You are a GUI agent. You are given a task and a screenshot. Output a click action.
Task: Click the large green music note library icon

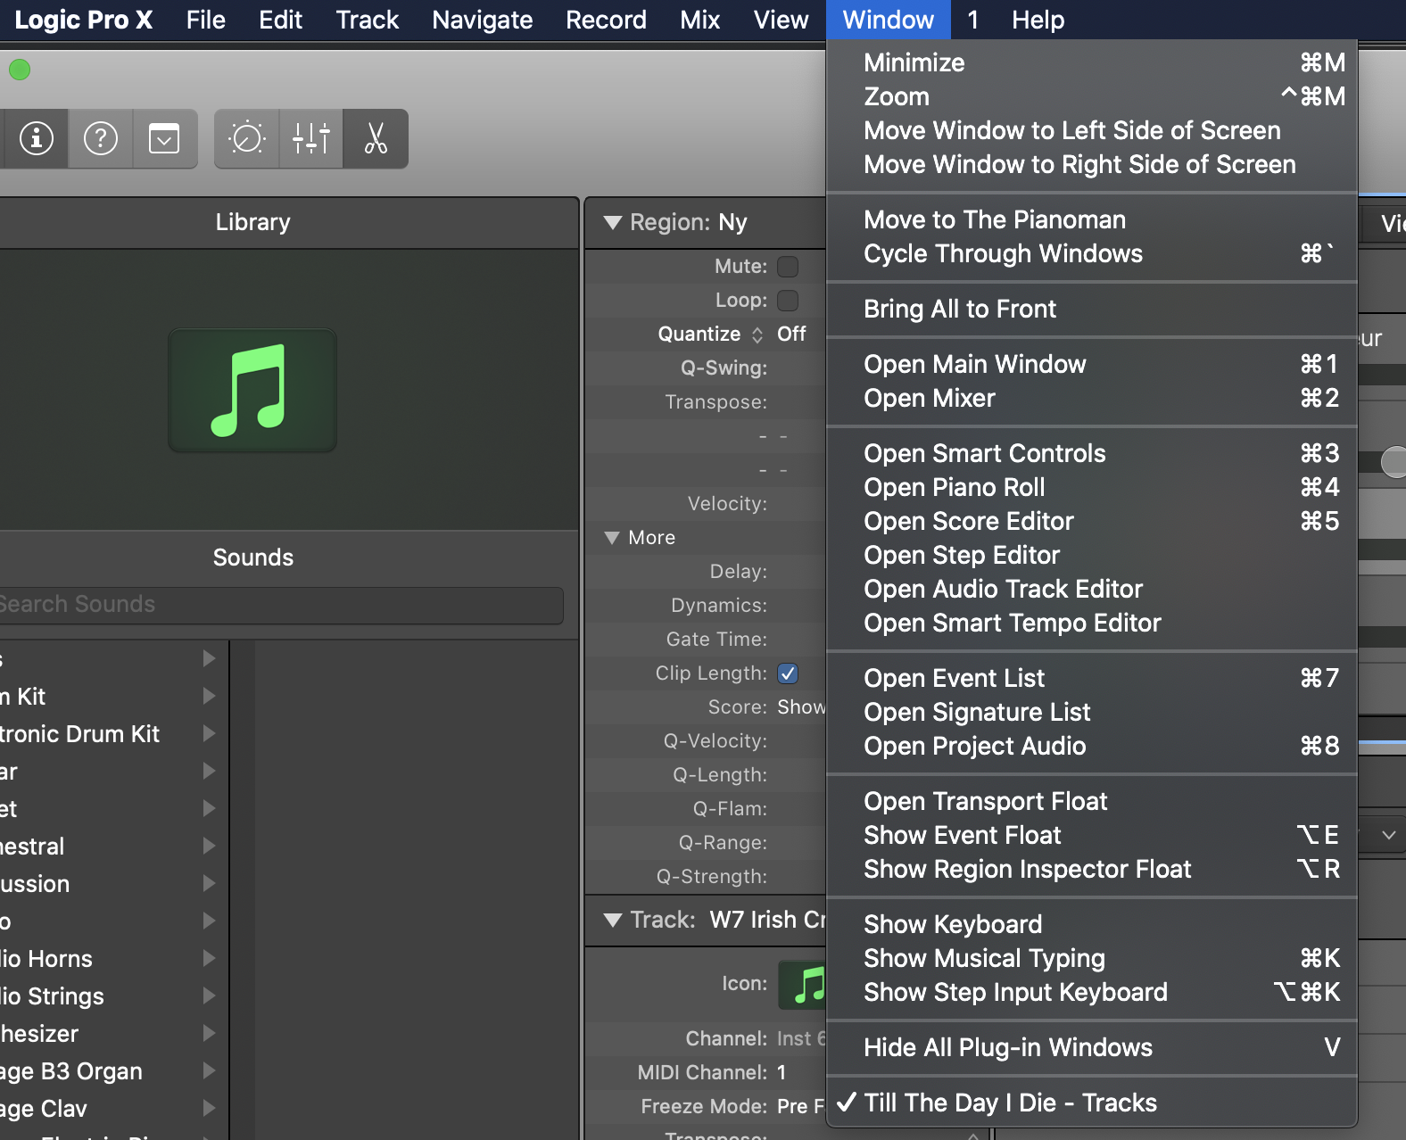[x=252, y=391]
